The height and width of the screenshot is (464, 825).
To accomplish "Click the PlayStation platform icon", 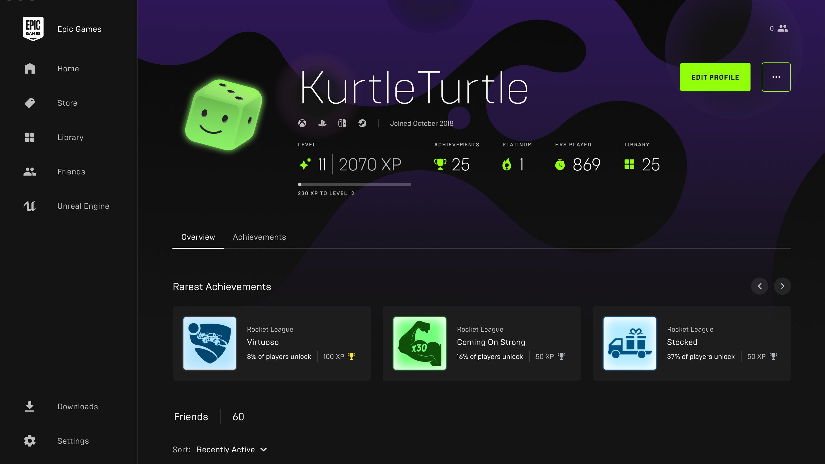I will [322, 123].
